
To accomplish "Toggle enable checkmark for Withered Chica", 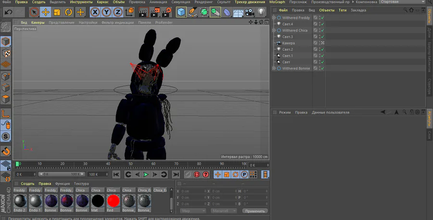I will coord(322,30).
